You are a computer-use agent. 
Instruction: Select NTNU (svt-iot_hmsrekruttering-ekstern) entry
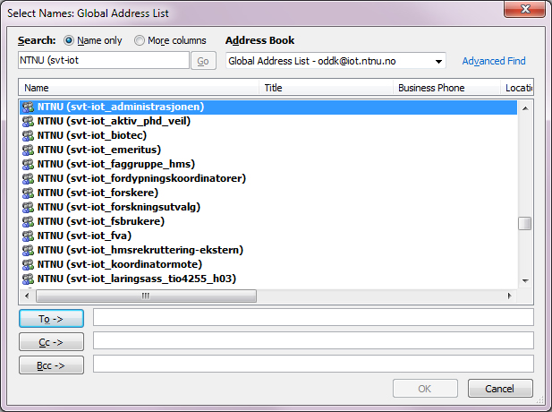point(268,250)
